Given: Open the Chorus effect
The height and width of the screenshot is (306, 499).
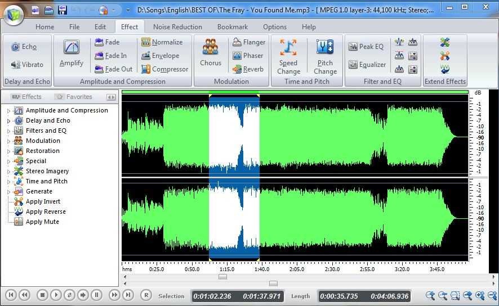Looking at the screenshot, I should click(210, 53).
